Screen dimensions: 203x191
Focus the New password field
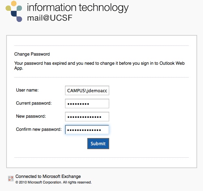[x=87, y=116]
